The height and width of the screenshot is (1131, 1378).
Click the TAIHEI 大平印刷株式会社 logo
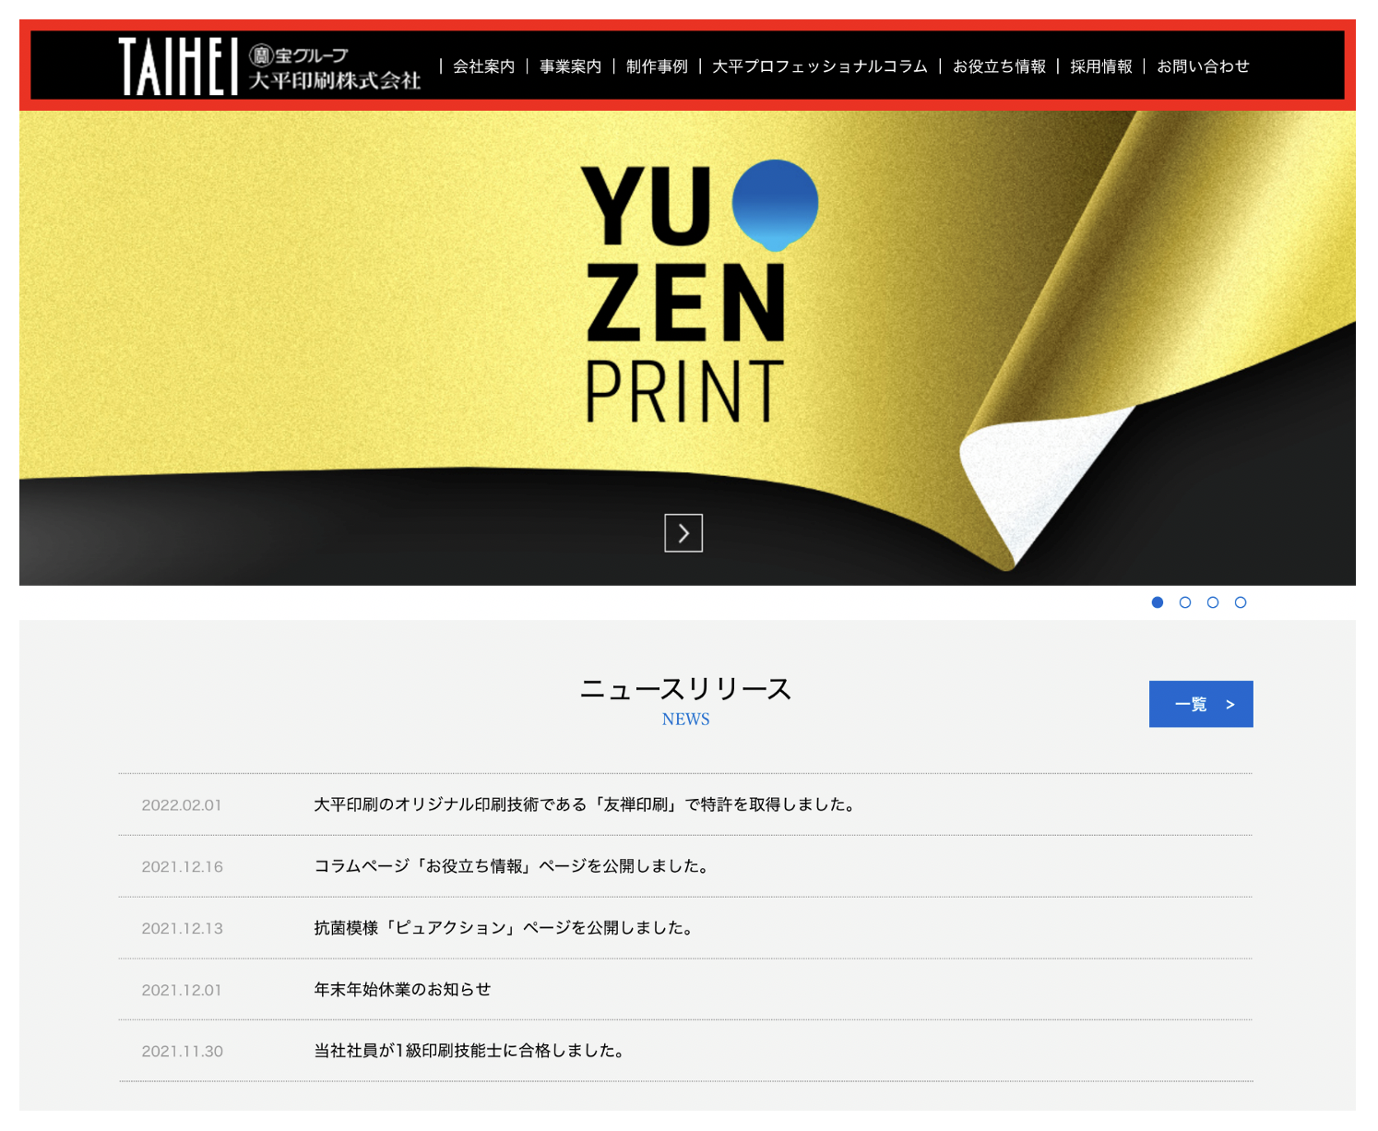269,66
